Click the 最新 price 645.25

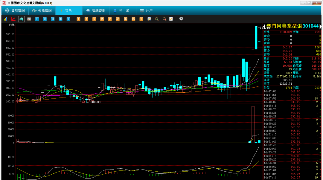pyautogui.click(x=287, y=59)
